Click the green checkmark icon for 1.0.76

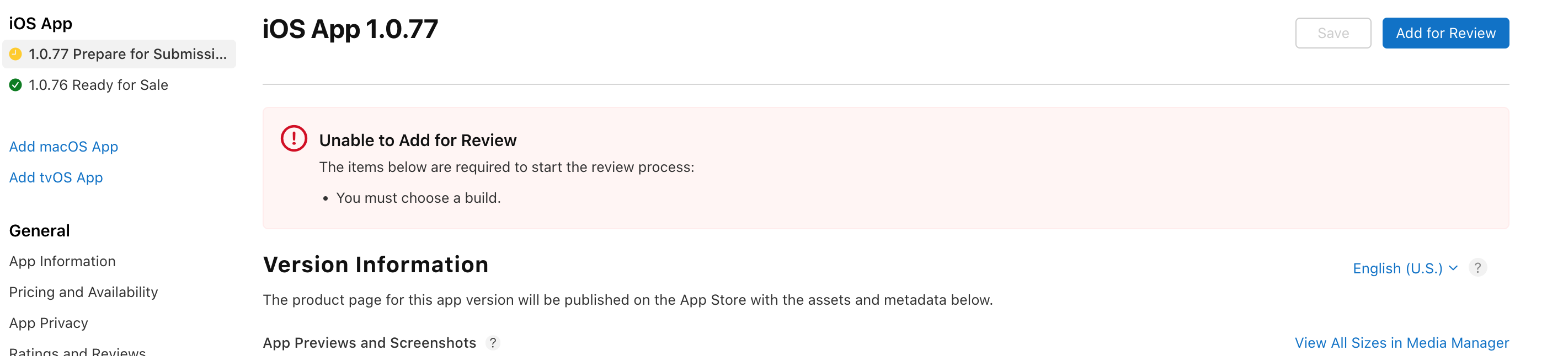coord(15,85)
